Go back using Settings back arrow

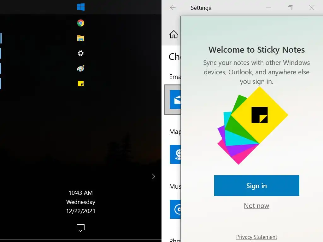click(x=173, y=8)
